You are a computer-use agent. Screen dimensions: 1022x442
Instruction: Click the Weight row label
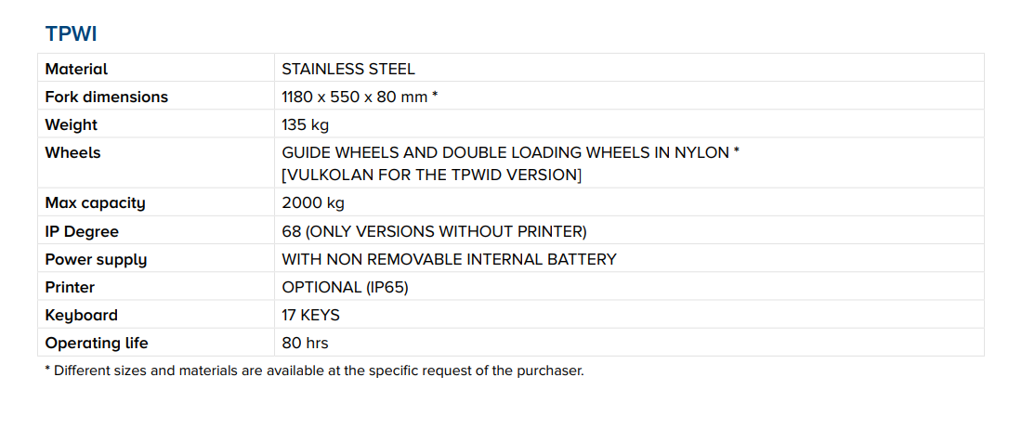(71, 124)
